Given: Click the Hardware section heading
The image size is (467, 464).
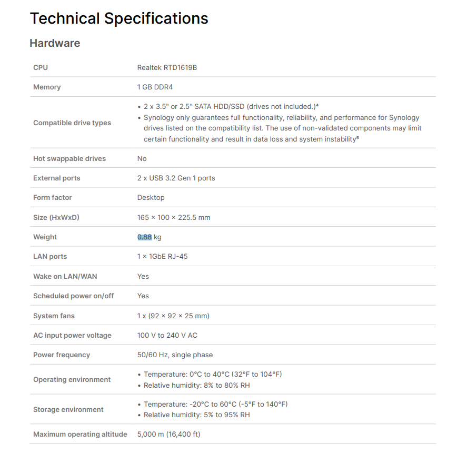Looking at the screenshot, I should point(55,43).
